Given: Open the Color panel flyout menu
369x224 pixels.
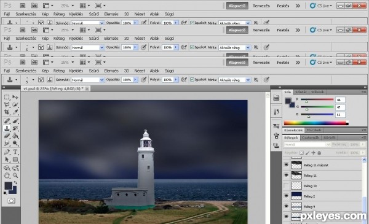Looking at the screenshot, I should (x=364, y=92).
